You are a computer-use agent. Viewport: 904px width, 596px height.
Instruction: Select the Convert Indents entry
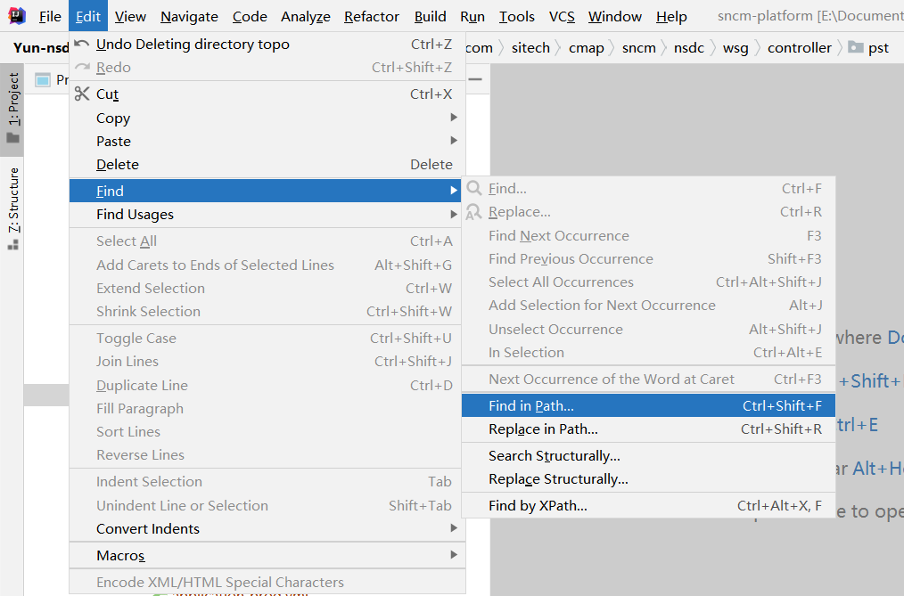click(267, 528)
